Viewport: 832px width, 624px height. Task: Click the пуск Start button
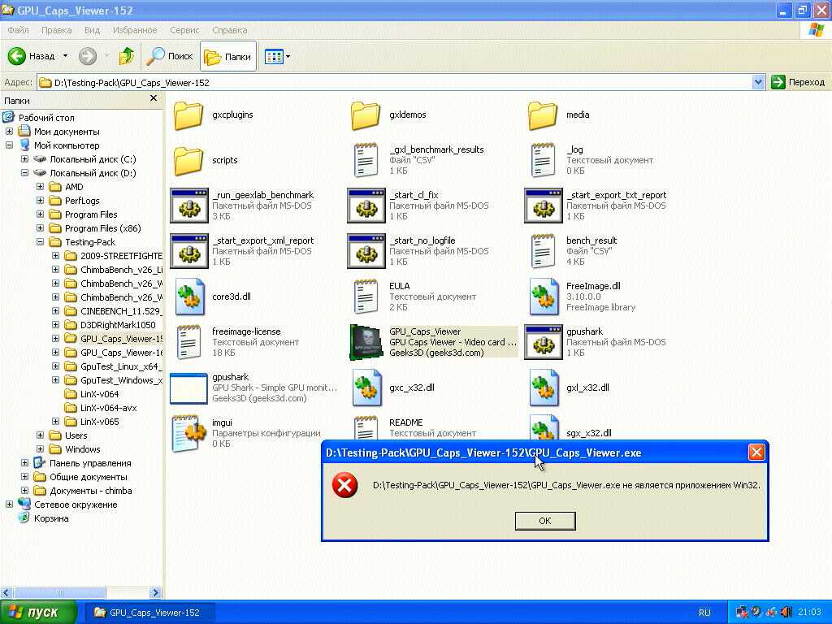pyautogui.click(x=38, y=613)
